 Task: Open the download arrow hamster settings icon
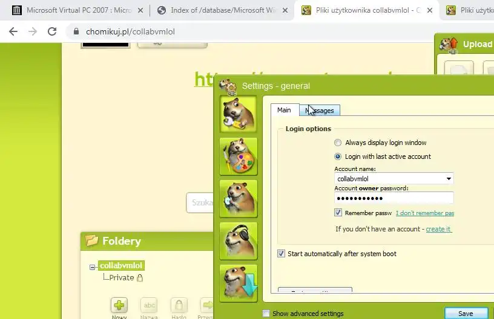[239, 283]
